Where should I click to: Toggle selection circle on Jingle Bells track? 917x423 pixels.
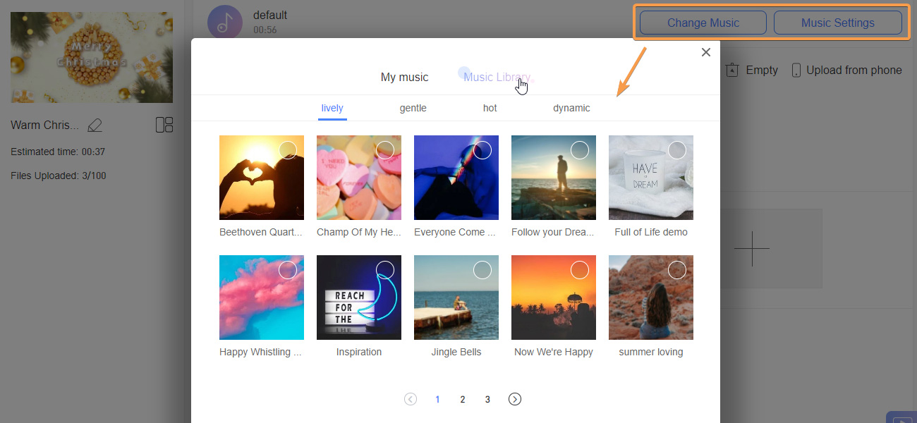coord(482,270)
